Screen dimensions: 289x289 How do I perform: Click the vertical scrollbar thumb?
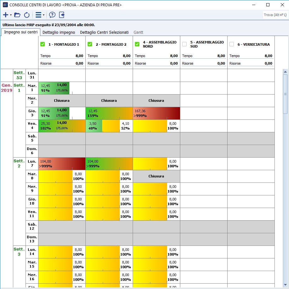[x=285, y=94]
